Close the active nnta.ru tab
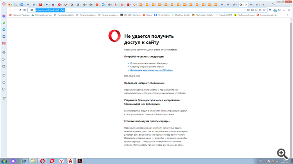This screenshot has width=293, height=164. point(246,5)
